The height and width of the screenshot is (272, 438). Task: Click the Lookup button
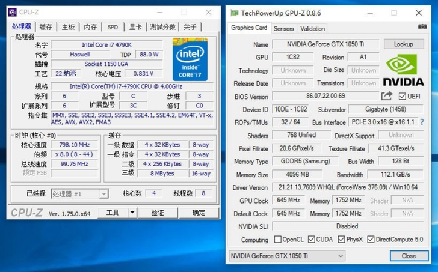pos(404,44)
